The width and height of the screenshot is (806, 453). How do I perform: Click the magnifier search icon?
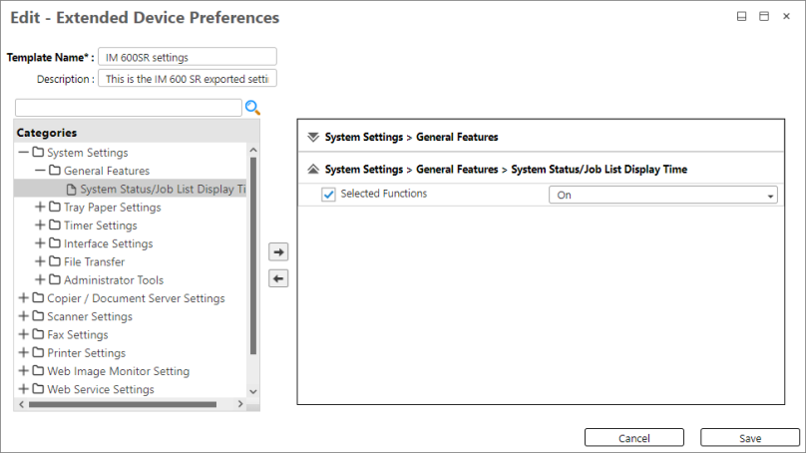(x=252, y=108)
